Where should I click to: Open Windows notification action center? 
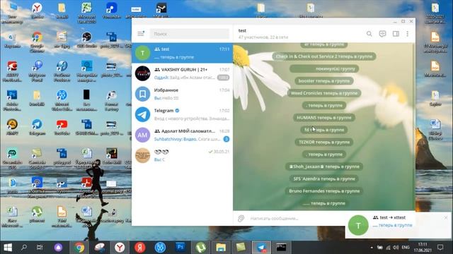[440, 248]
